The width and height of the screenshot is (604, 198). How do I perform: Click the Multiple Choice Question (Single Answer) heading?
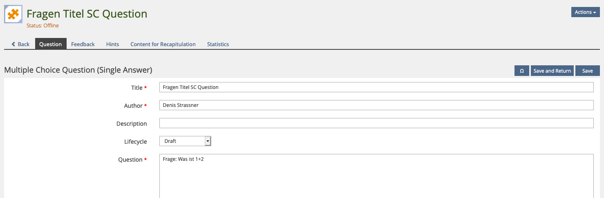[x=78, y=70]
